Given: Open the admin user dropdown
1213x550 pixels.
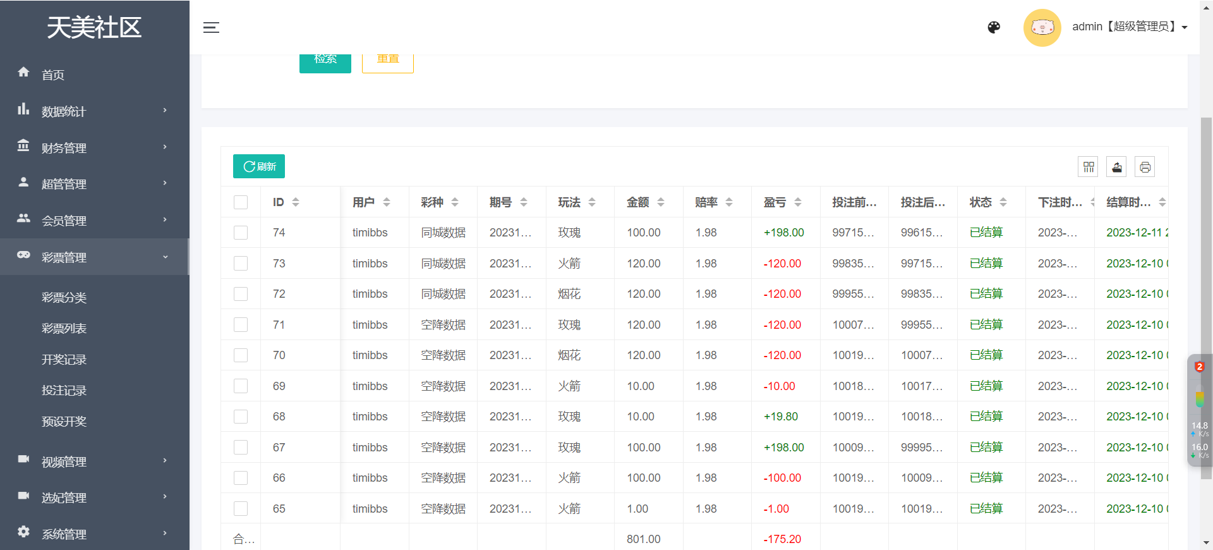Looking at the screenshot, I should pos(1129,27).
